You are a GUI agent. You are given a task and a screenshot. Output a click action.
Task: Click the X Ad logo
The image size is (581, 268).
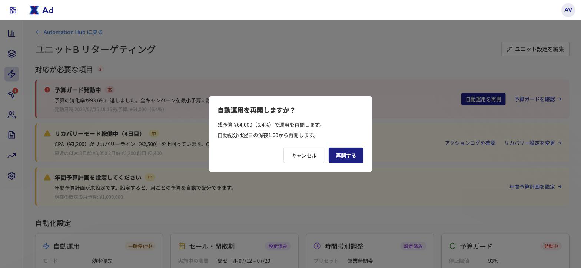click(41, 10)
